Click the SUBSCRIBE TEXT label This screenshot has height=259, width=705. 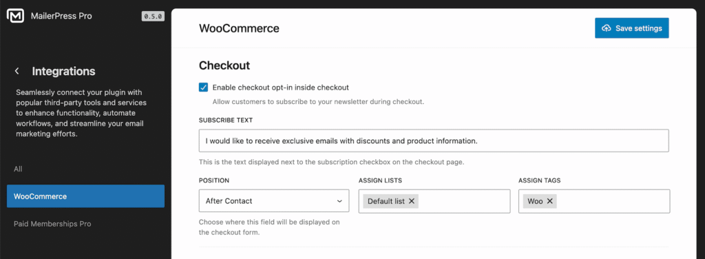[x=226, y=120]
